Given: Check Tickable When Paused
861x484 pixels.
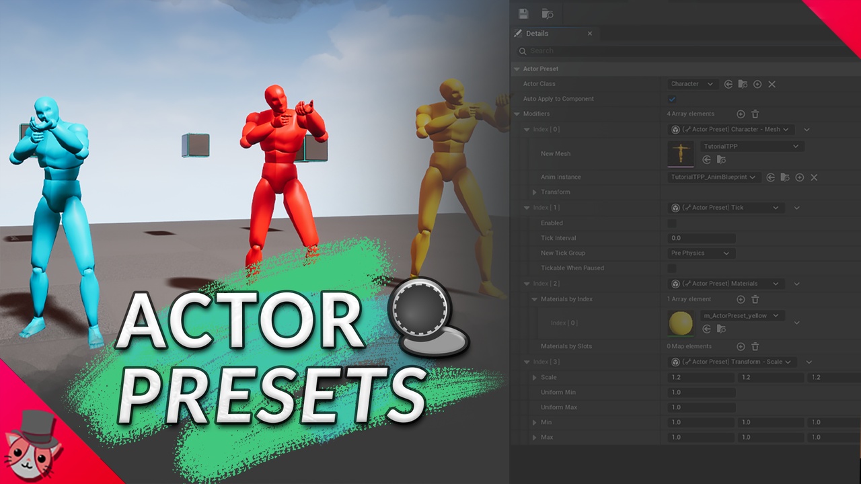Looking at the screenshot, I should [x=672, y=268].
